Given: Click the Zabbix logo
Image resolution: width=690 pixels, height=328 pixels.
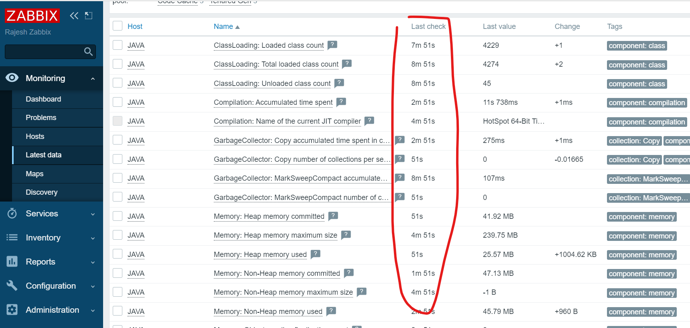Looking at the screenshot, I should [x=32, y=16].
